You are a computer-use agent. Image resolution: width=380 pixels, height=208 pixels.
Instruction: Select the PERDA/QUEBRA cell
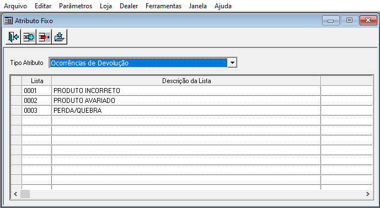186,111
